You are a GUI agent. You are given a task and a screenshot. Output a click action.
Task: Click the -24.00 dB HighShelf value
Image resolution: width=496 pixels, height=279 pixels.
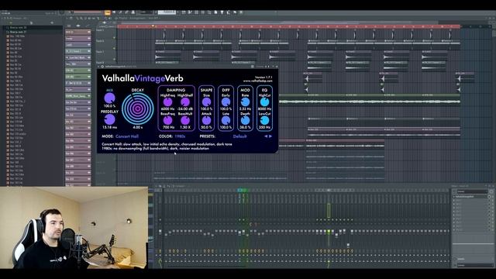click(x=185, y=108)
